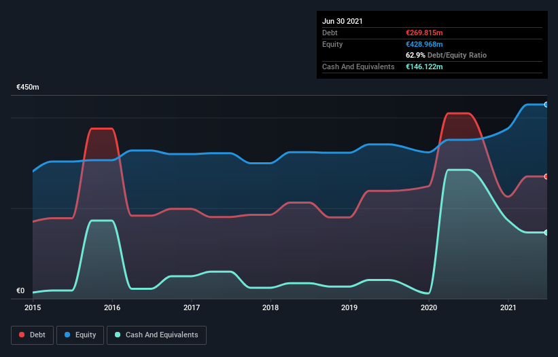Click the €146.122m cash value
The image size is (558, 357).
tap(424, 67)
